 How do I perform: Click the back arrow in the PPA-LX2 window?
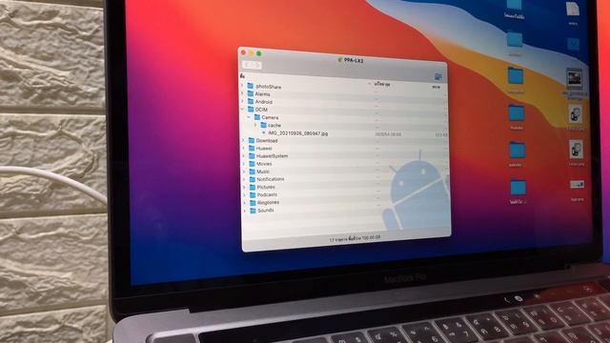[248, 65]
